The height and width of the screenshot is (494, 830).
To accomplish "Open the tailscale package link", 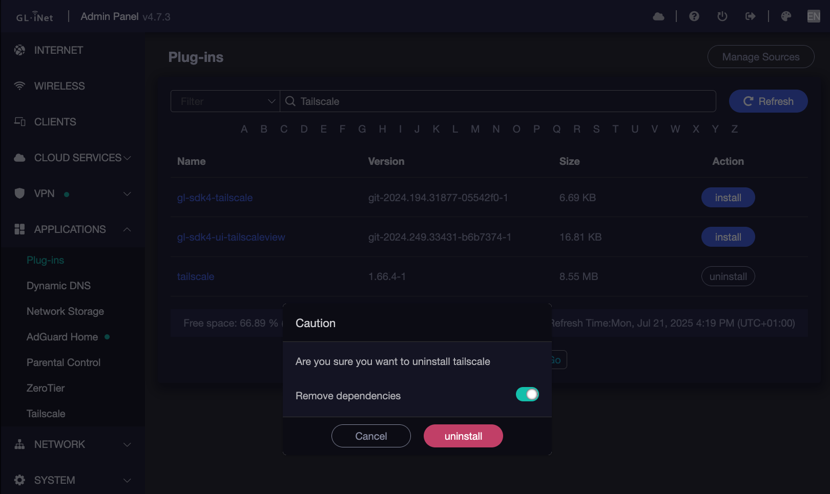I will pos(195,276).
